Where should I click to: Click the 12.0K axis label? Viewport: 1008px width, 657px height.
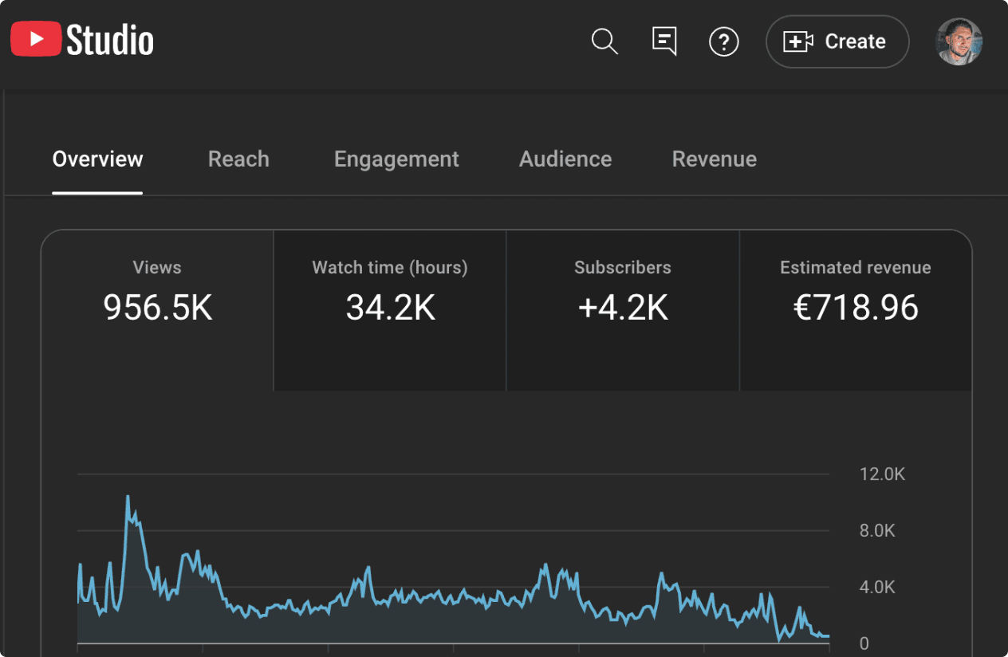point(882,474)
